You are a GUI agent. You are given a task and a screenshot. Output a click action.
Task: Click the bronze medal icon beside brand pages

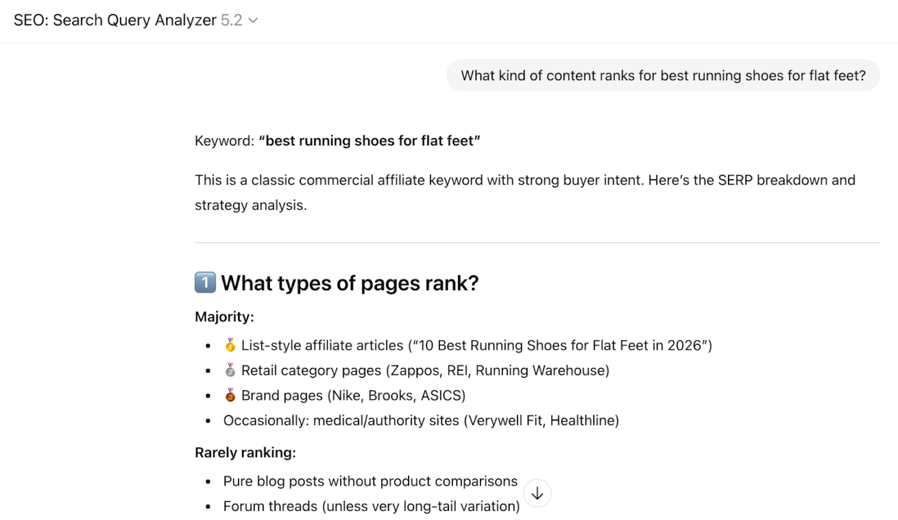(x=230, y=395)
